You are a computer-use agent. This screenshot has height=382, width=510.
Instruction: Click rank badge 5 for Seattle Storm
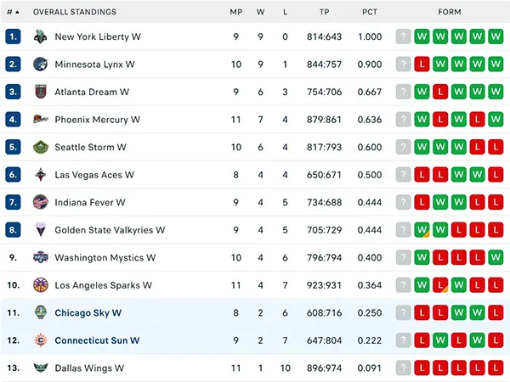[13, 147]
